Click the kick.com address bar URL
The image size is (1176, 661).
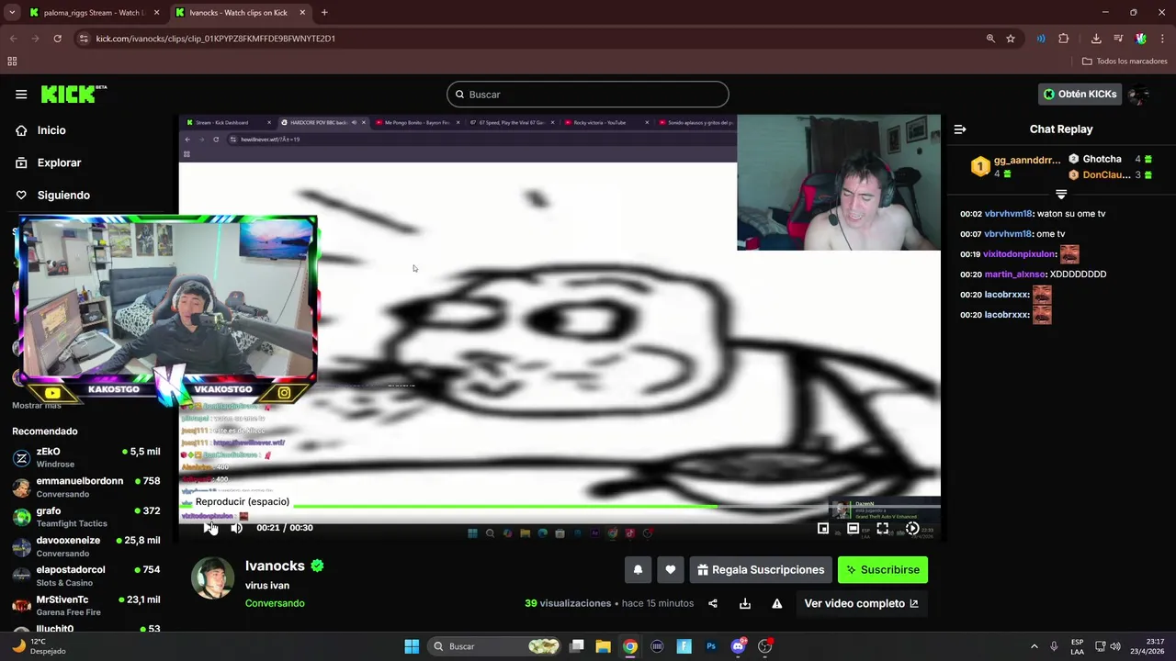pos(216,39)
